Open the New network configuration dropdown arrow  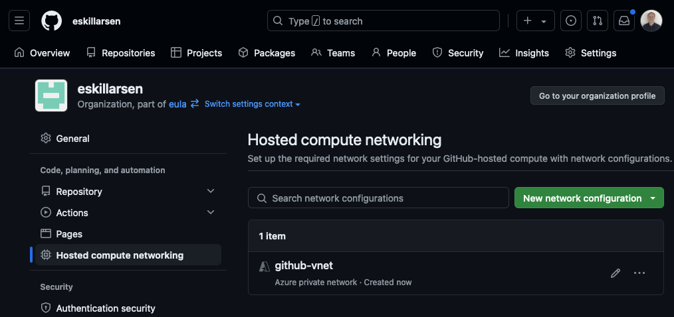click(x=653, y=198)
